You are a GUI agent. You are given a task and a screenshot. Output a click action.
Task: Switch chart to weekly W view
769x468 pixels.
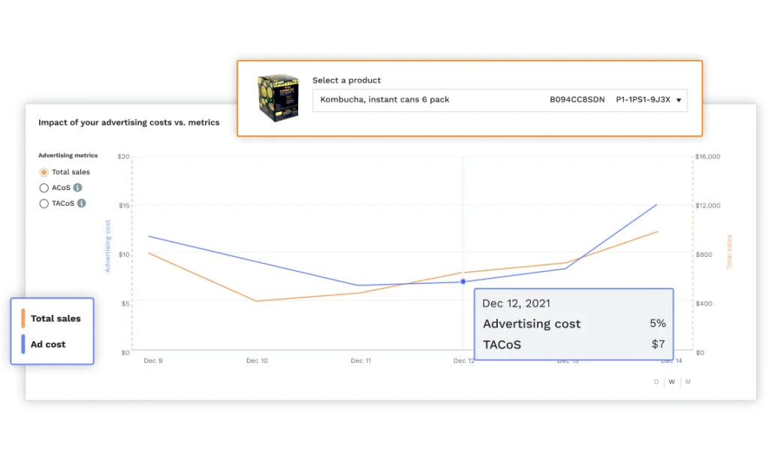click(672, 382)
